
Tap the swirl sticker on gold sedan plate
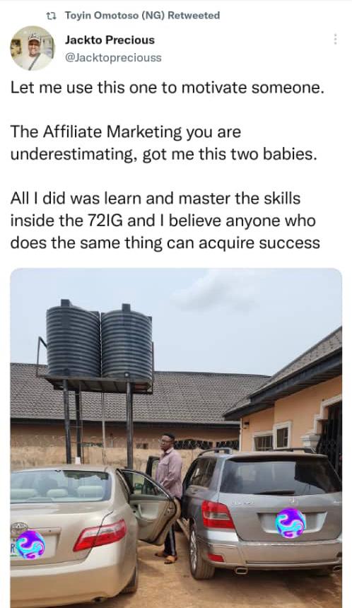[x=30, y=545]
